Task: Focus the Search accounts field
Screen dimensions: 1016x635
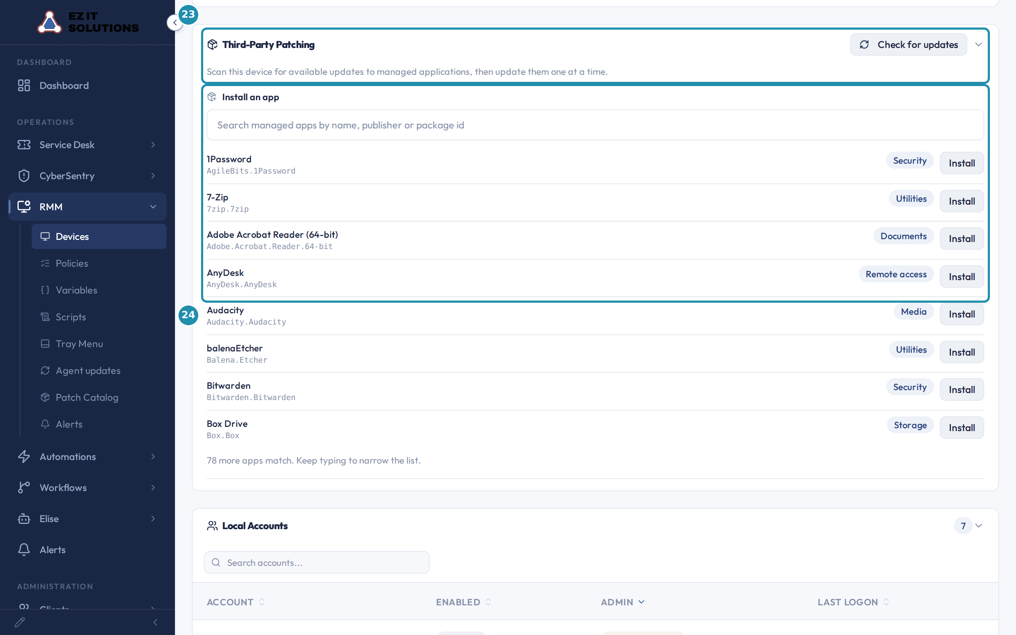Action: (x=316, y=562)
